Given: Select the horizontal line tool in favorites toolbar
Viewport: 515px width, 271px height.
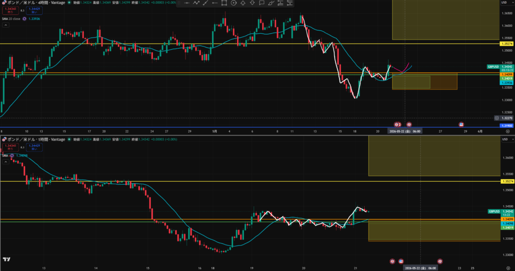Looking at the screenshot, I should (187, 3).
